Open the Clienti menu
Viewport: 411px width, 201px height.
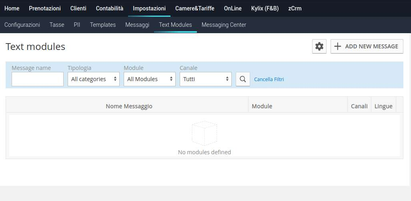point(78,8)
